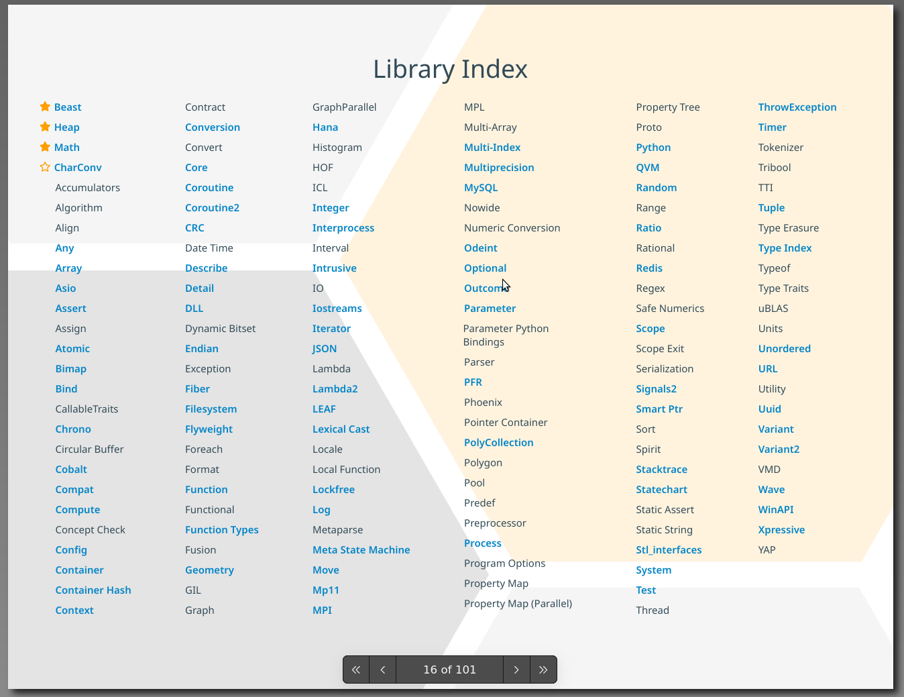Click the page indicator showing 16 of 101
Screen dimensions: 904x697
449,669
